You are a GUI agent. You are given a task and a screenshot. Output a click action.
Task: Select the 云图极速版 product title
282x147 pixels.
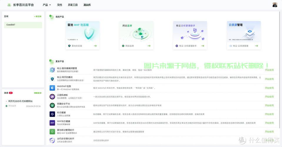[x=62, y=95]
